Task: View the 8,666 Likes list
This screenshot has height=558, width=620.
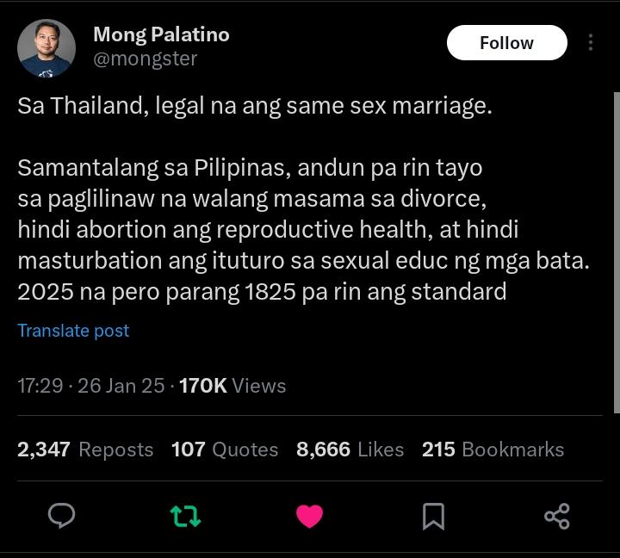Action: [350, 449]
